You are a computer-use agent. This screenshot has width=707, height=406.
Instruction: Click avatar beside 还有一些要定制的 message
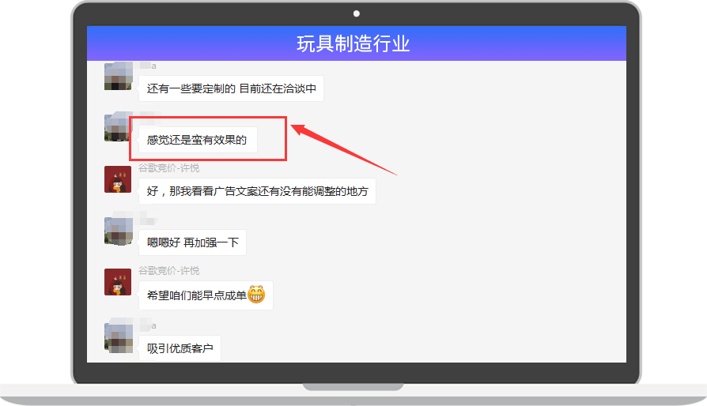[x=119, y=76]
